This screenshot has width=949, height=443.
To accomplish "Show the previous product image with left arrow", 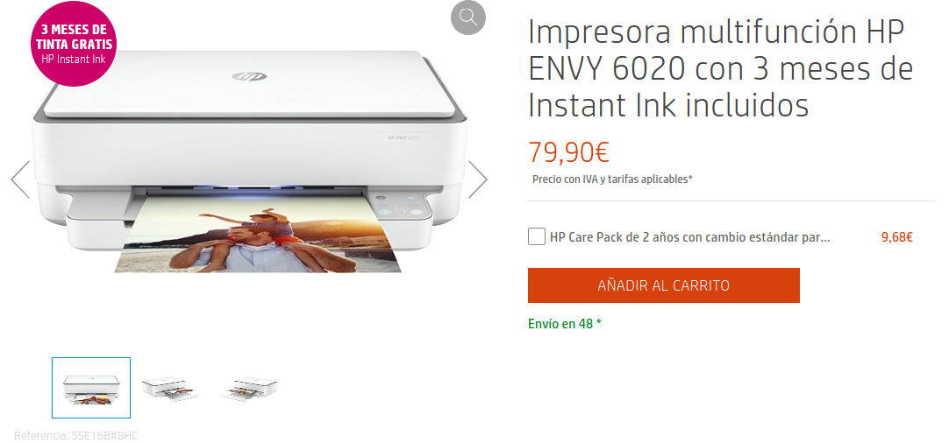I will click(x=20, y=179).
